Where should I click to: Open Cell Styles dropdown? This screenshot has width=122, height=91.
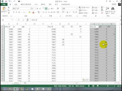84,13
